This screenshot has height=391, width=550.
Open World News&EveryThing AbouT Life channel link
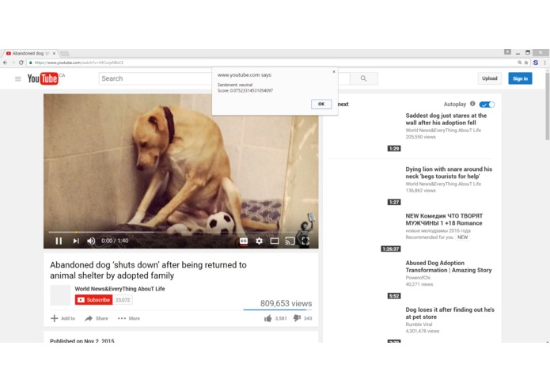tap(119, 289)
